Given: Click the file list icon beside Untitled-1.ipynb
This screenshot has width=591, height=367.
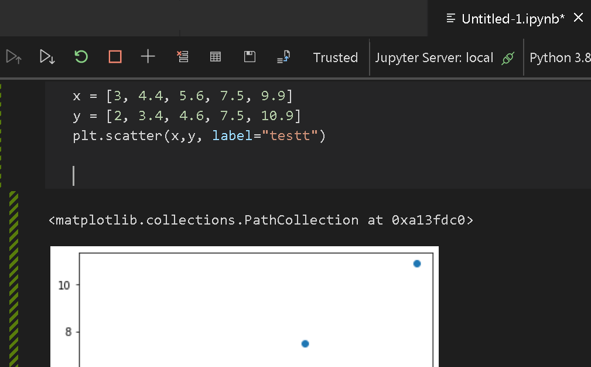Looking at the screenshot, I should point(450,18).
